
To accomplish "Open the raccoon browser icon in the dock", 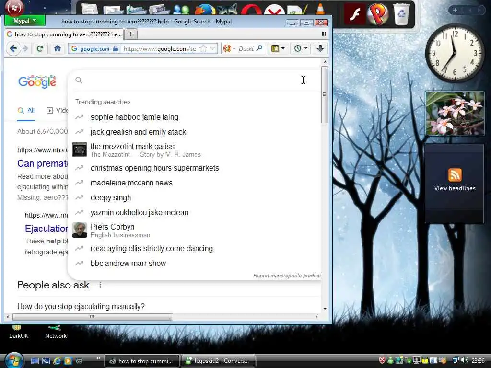I will click(228, 10).
